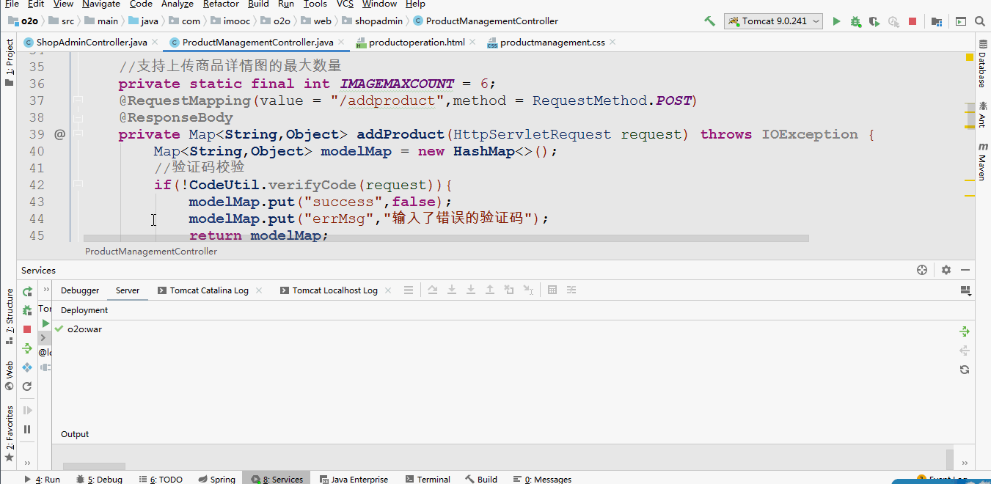The width and height of the screenshot is (991, 484).
Task: Click the editor horizontal scrollbar
Action: 446,238
